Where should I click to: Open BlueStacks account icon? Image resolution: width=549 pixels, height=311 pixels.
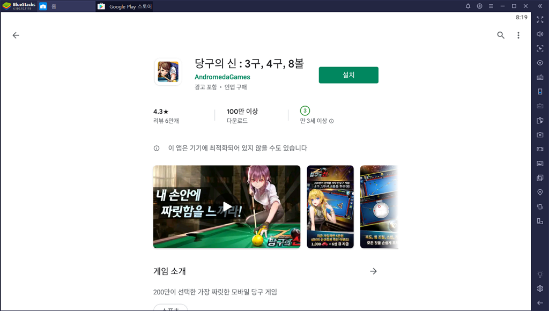[x=479, y=6]
